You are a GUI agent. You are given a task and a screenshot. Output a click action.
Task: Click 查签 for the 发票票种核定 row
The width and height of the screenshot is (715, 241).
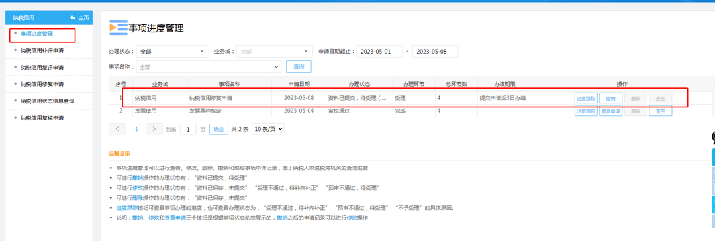tap(660, 111)
